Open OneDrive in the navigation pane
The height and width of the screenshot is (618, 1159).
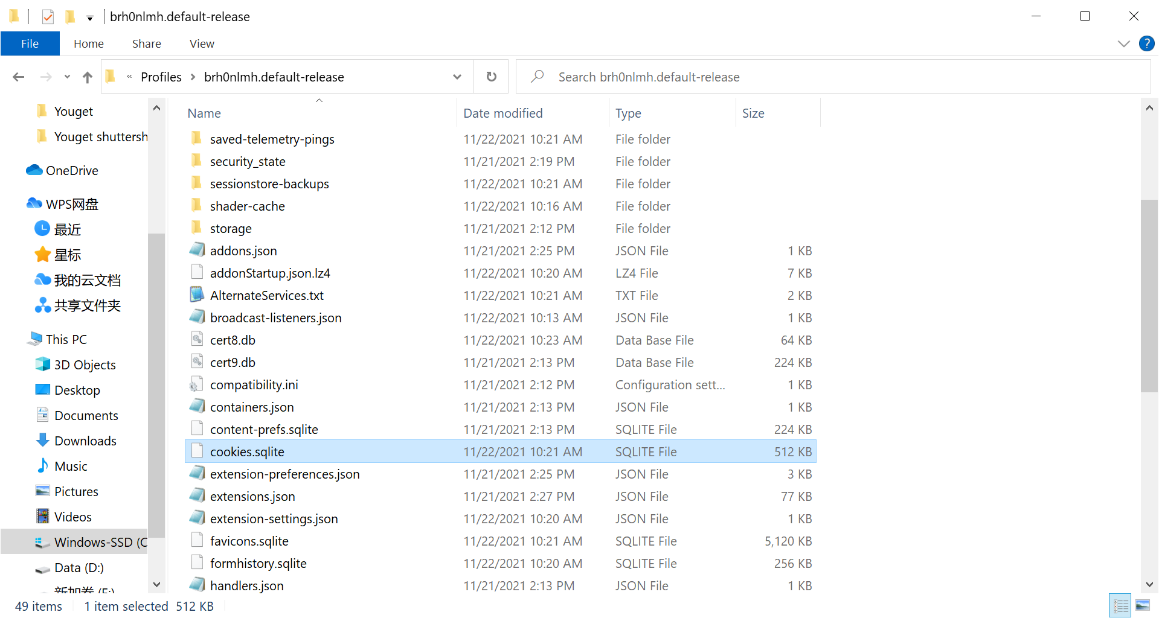72,171
